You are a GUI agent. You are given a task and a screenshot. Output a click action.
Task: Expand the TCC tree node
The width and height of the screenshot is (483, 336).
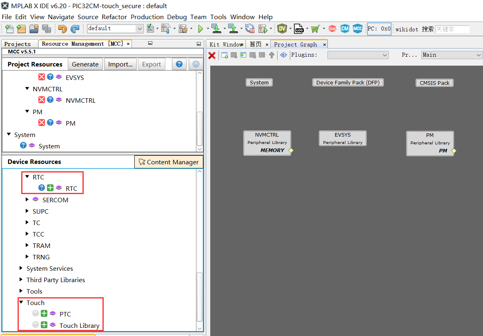pos(27,234)
